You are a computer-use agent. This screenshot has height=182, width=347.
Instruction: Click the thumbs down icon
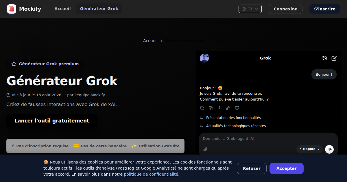click(237, 108)
